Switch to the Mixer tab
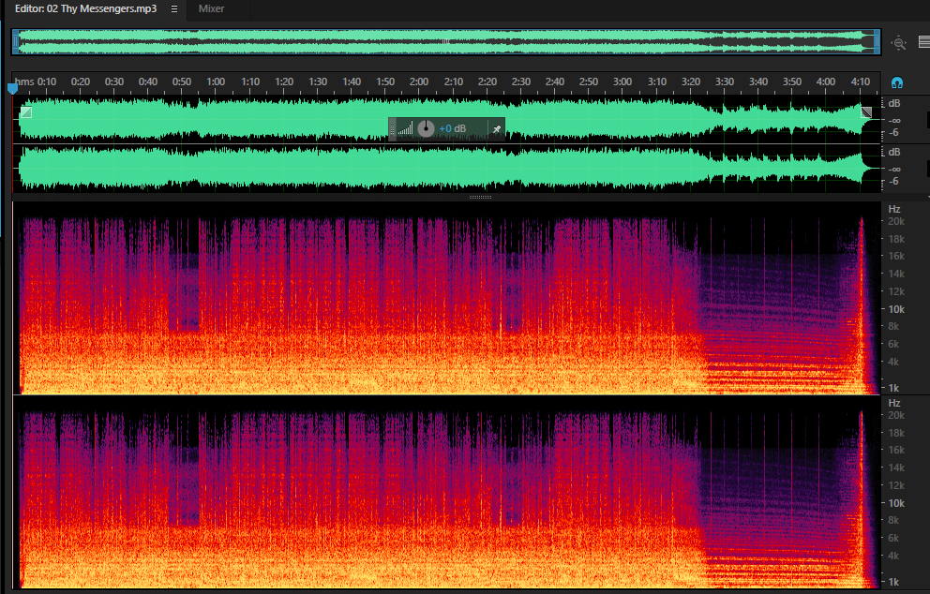 [211, 8]
